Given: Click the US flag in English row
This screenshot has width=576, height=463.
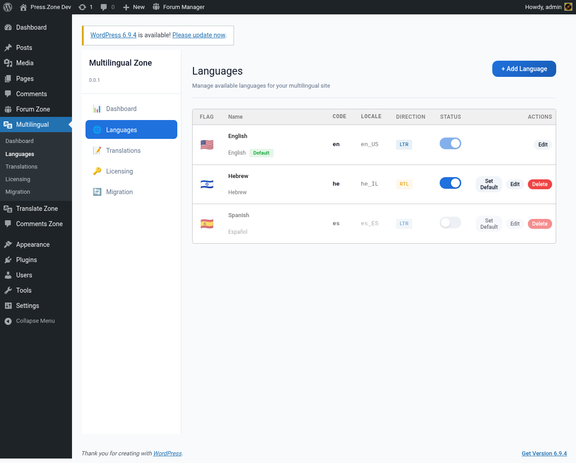Looking at the screenshot, I should coord(207,145).
